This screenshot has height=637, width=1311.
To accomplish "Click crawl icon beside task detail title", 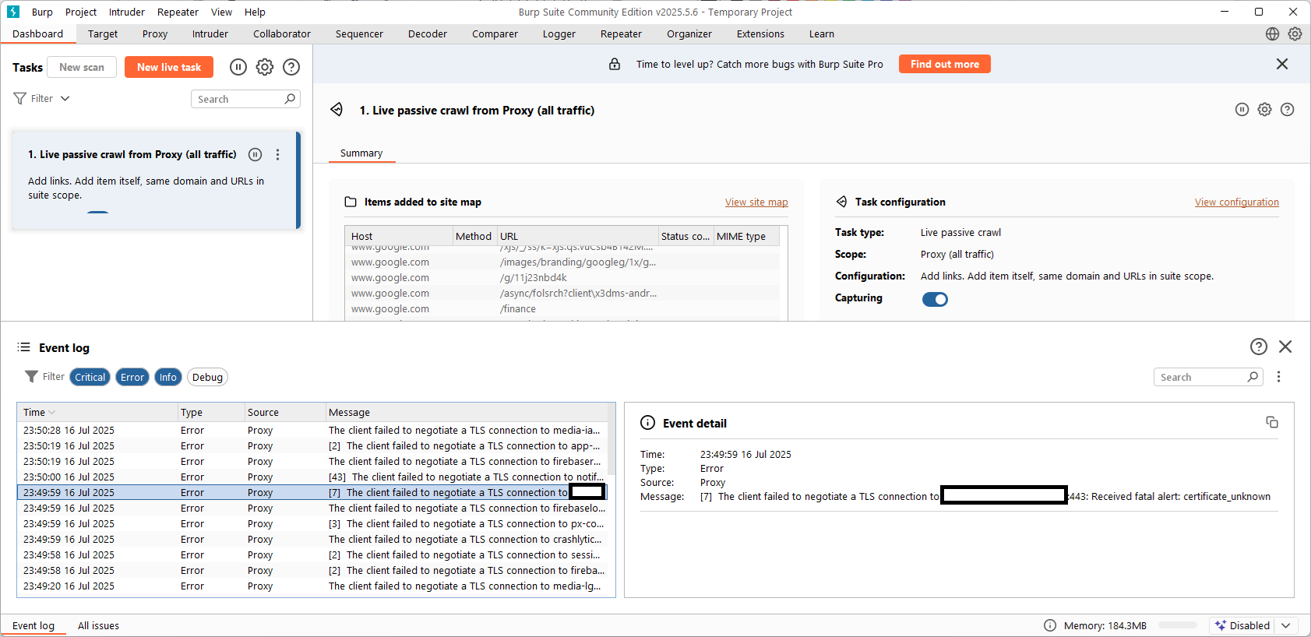I will [x=337, y=110].
